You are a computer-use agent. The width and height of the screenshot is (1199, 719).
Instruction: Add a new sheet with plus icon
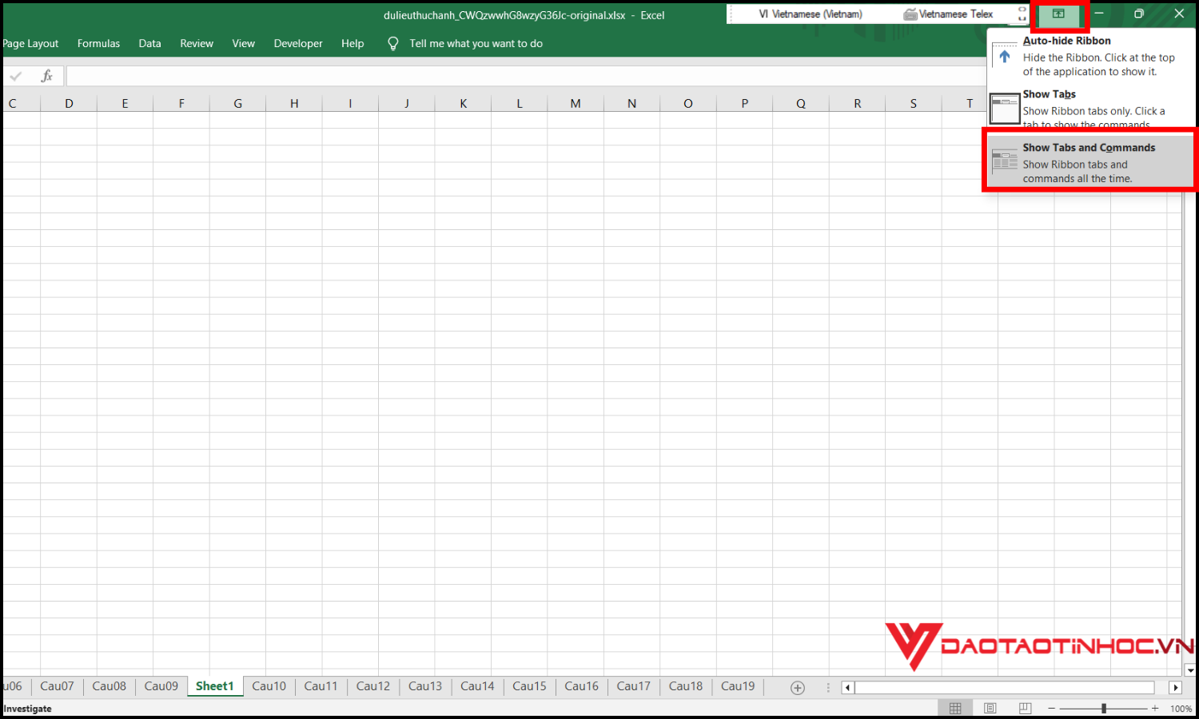(x=797, y=688)
